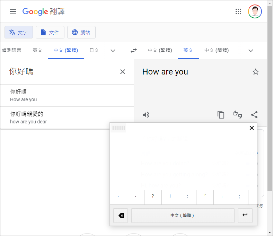Insert the question mark key
The height and width of the screenshot is (236, 273).
point(153,197)
